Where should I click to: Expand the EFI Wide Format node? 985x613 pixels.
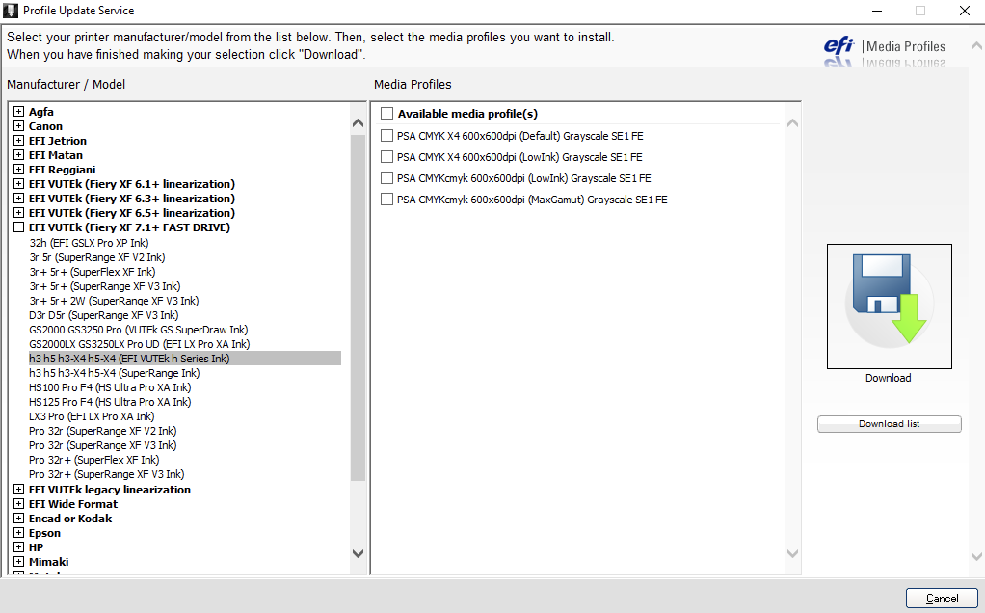click(x=19, y=504)
